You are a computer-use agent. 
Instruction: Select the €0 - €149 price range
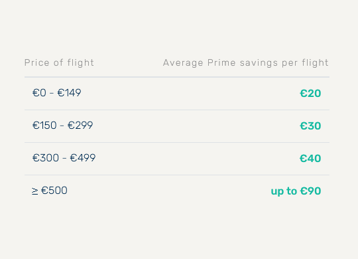point(56,93)
